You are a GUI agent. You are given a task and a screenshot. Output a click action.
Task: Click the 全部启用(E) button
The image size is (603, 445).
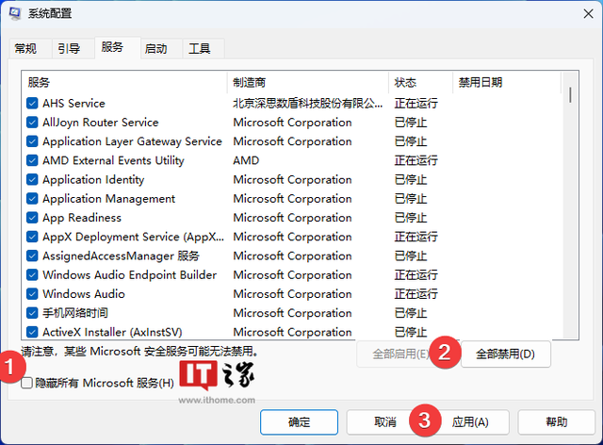(x=401, y=354)
